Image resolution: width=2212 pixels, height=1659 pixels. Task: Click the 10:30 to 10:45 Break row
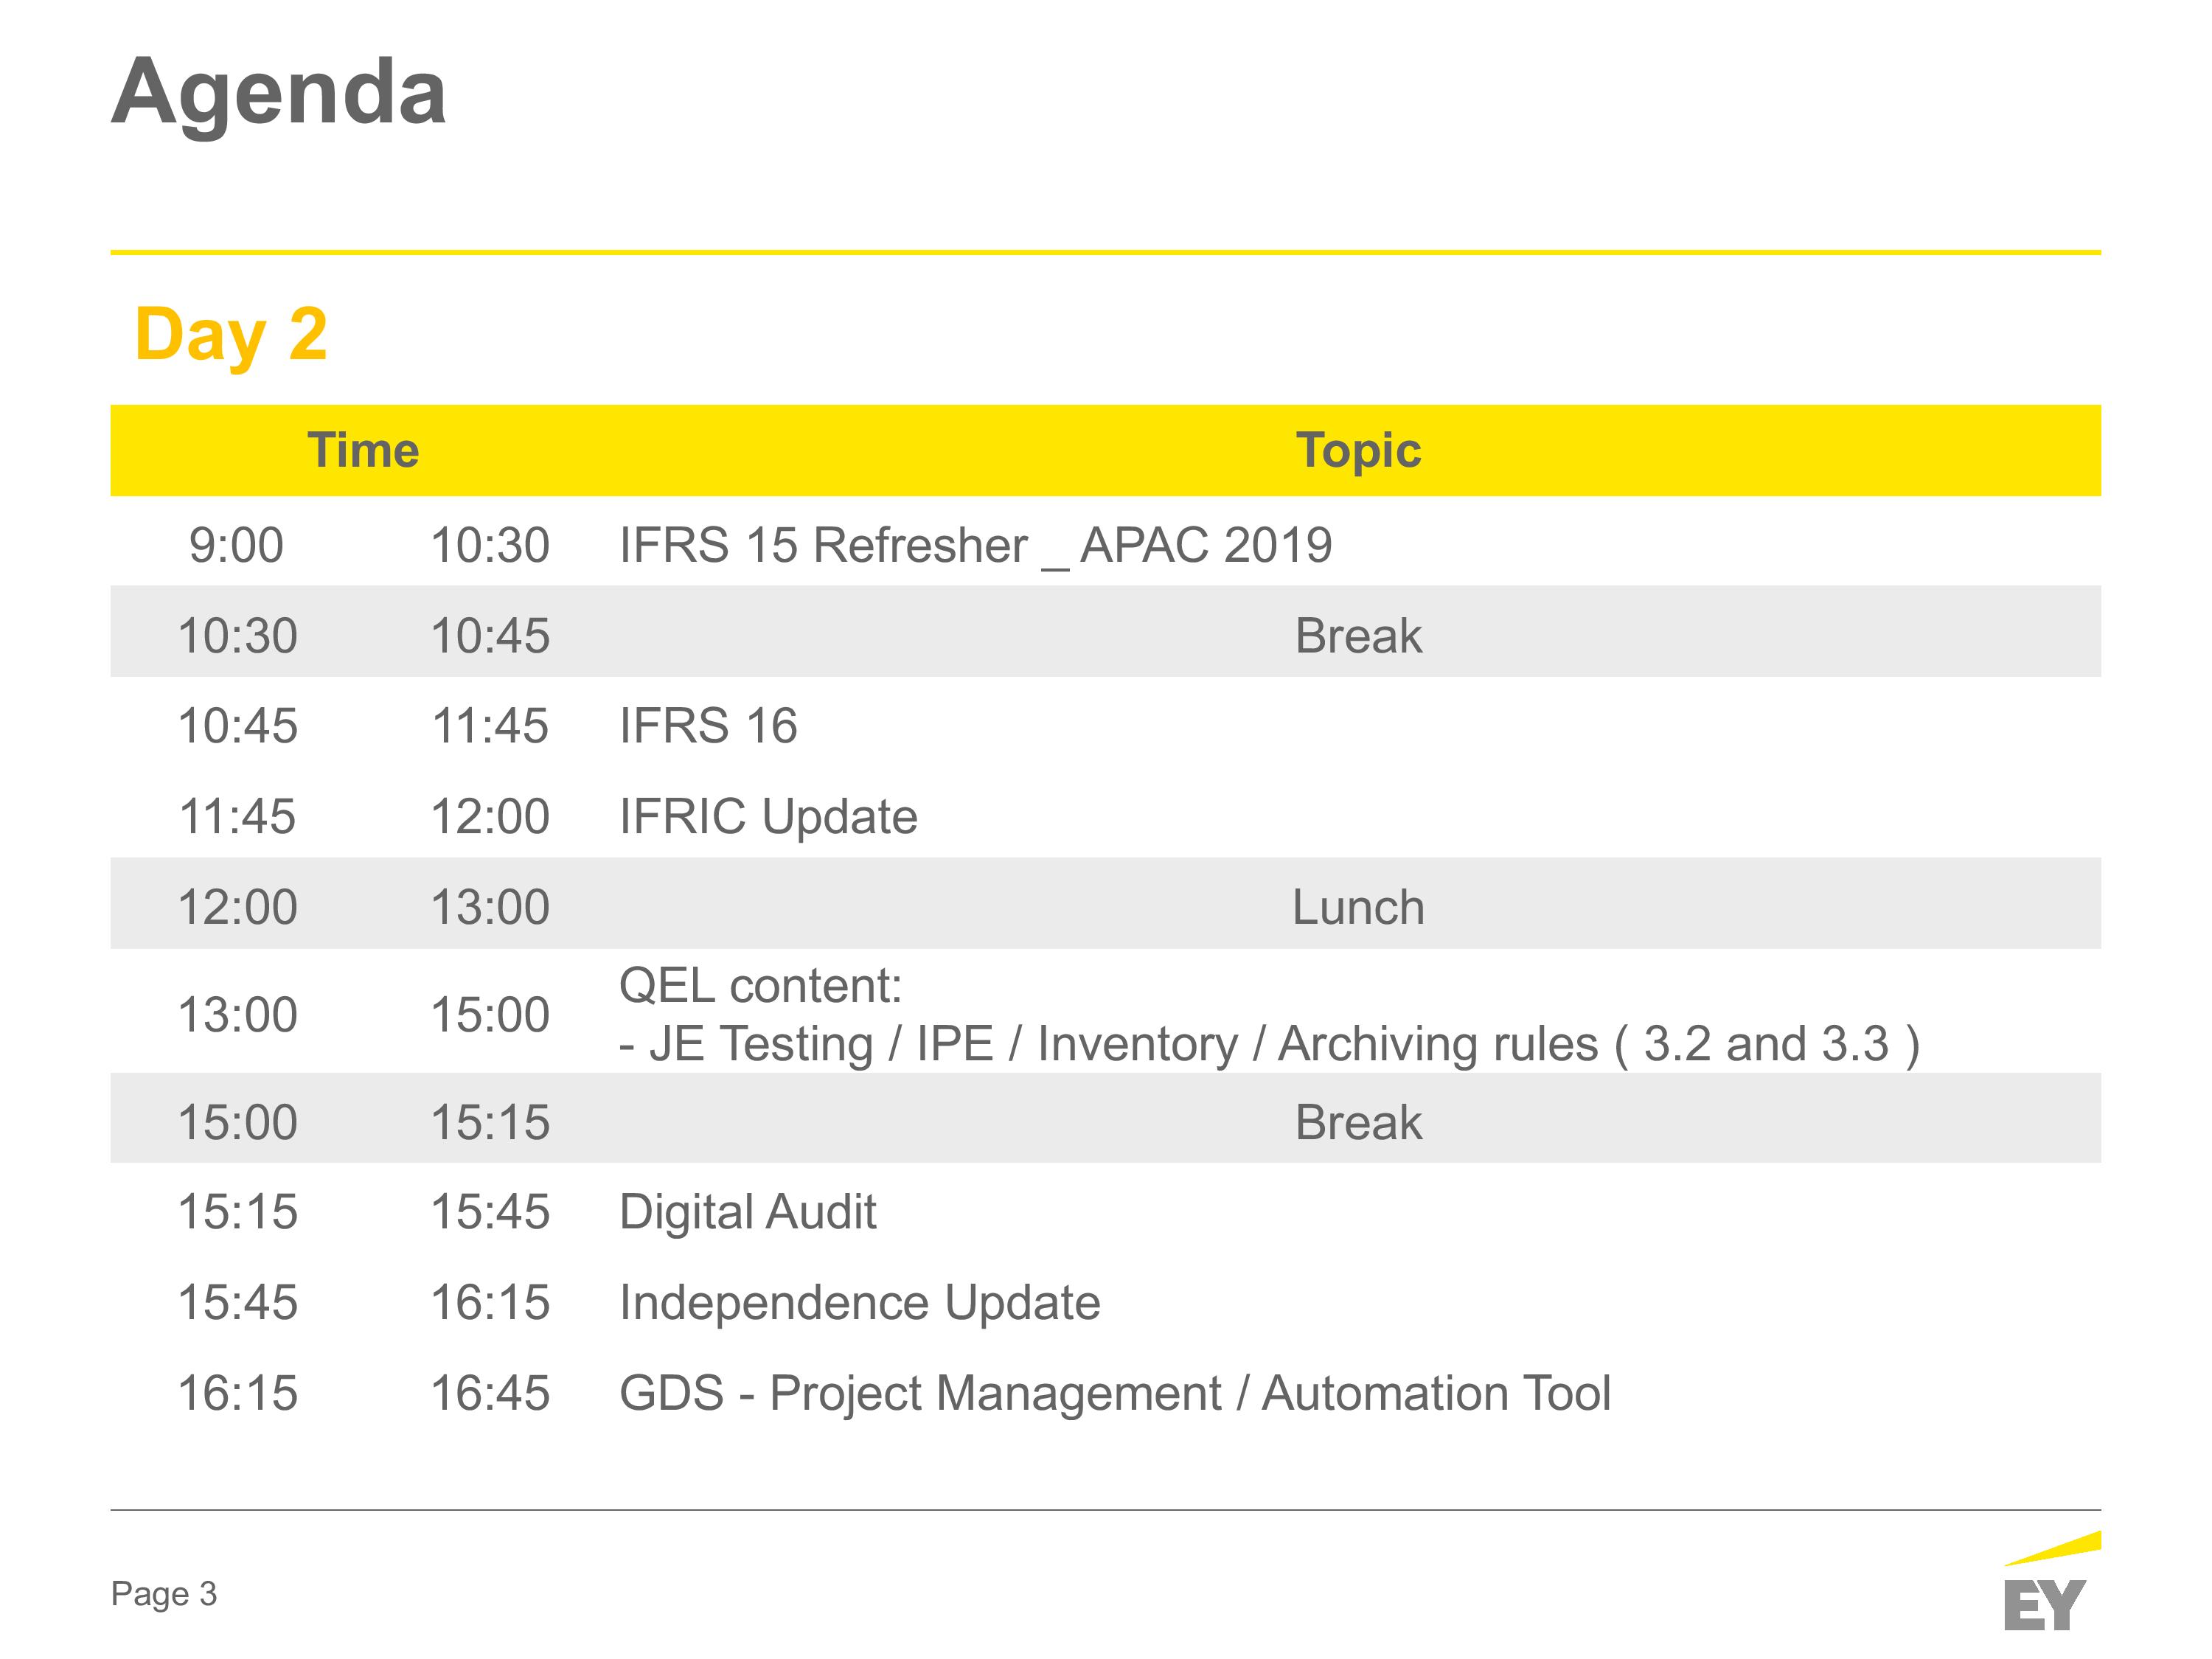click(x=1105, y=632)
